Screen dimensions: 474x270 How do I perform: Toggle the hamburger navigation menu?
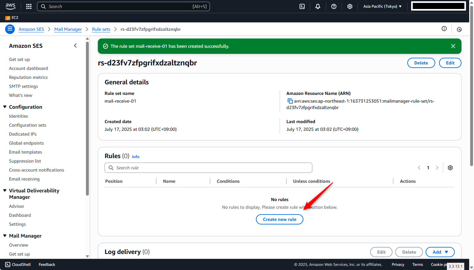(10, 29)
